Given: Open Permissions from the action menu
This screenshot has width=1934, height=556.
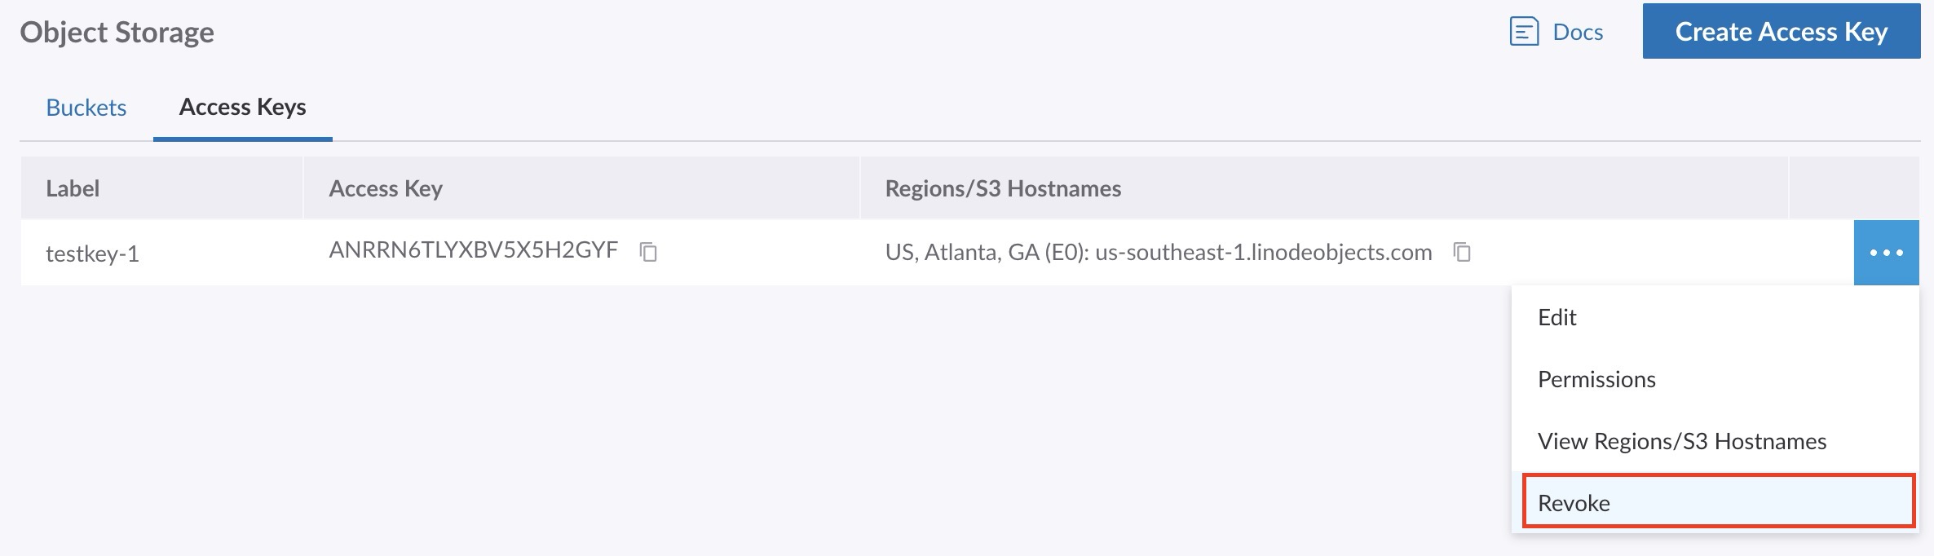Looking at the screenshot, I should pos(1596,379).
